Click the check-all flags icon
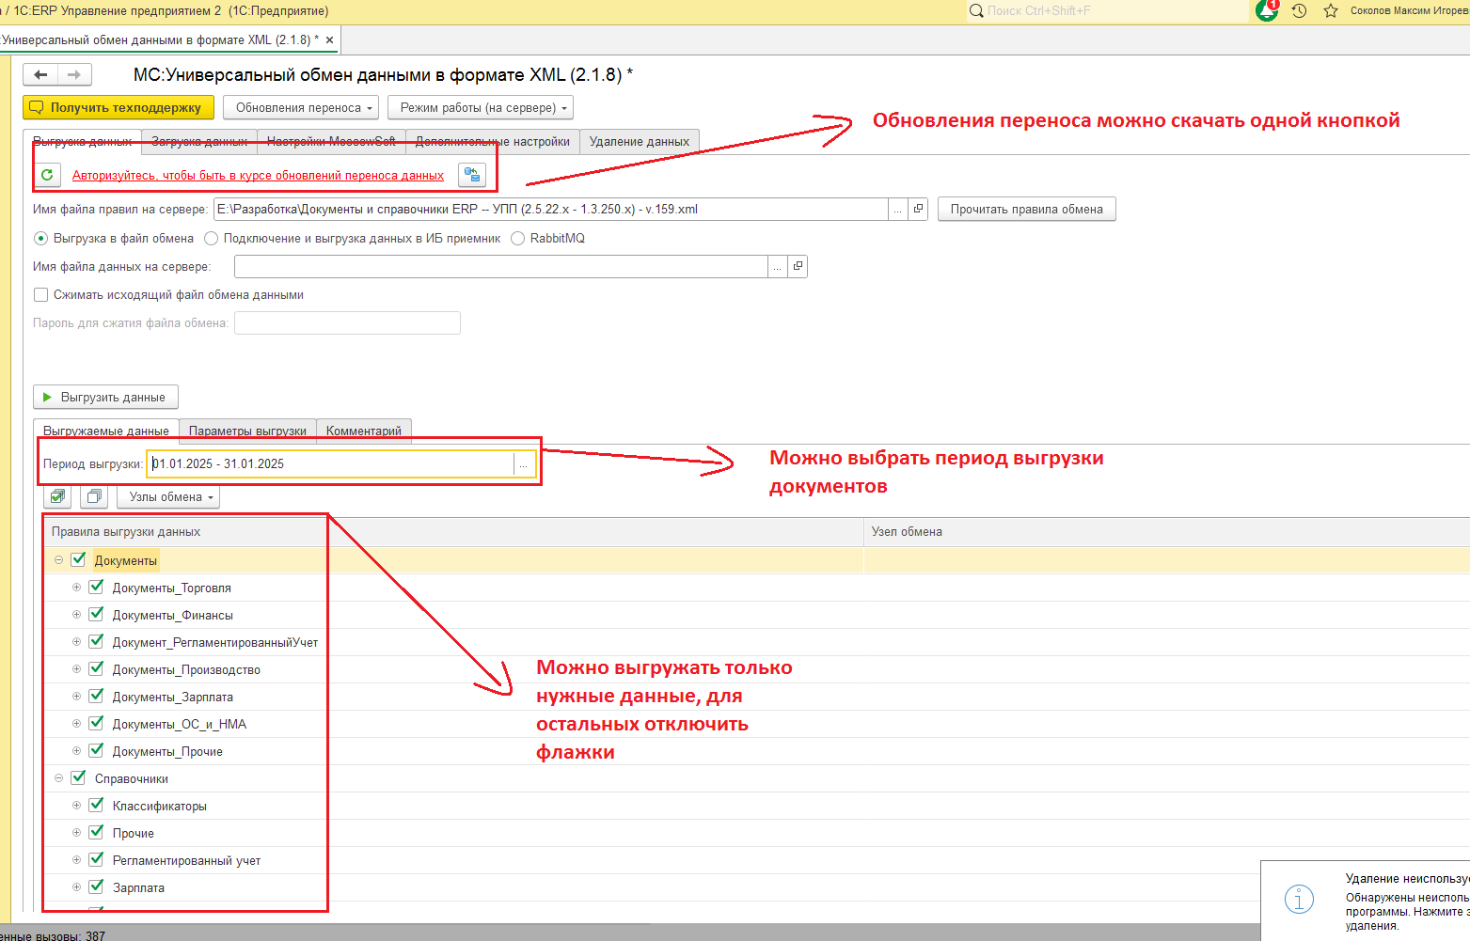The width and height of the screenshot is (1470, 941). [x=57, y=496]
